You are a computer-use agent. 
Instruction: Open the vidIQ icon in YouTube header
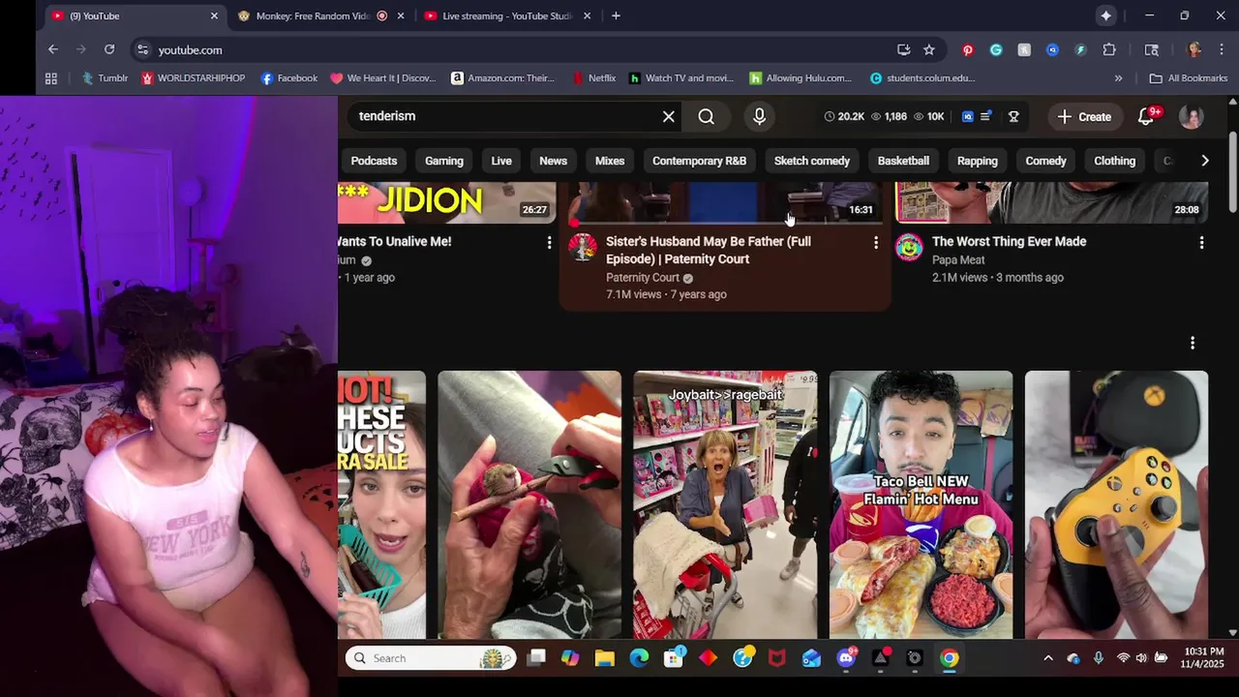(967, 116)
